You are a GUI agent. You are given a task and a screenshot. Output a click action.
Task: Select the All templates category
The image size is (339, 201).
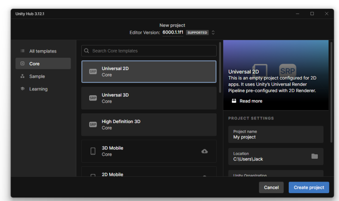click(x=43, y=51)
